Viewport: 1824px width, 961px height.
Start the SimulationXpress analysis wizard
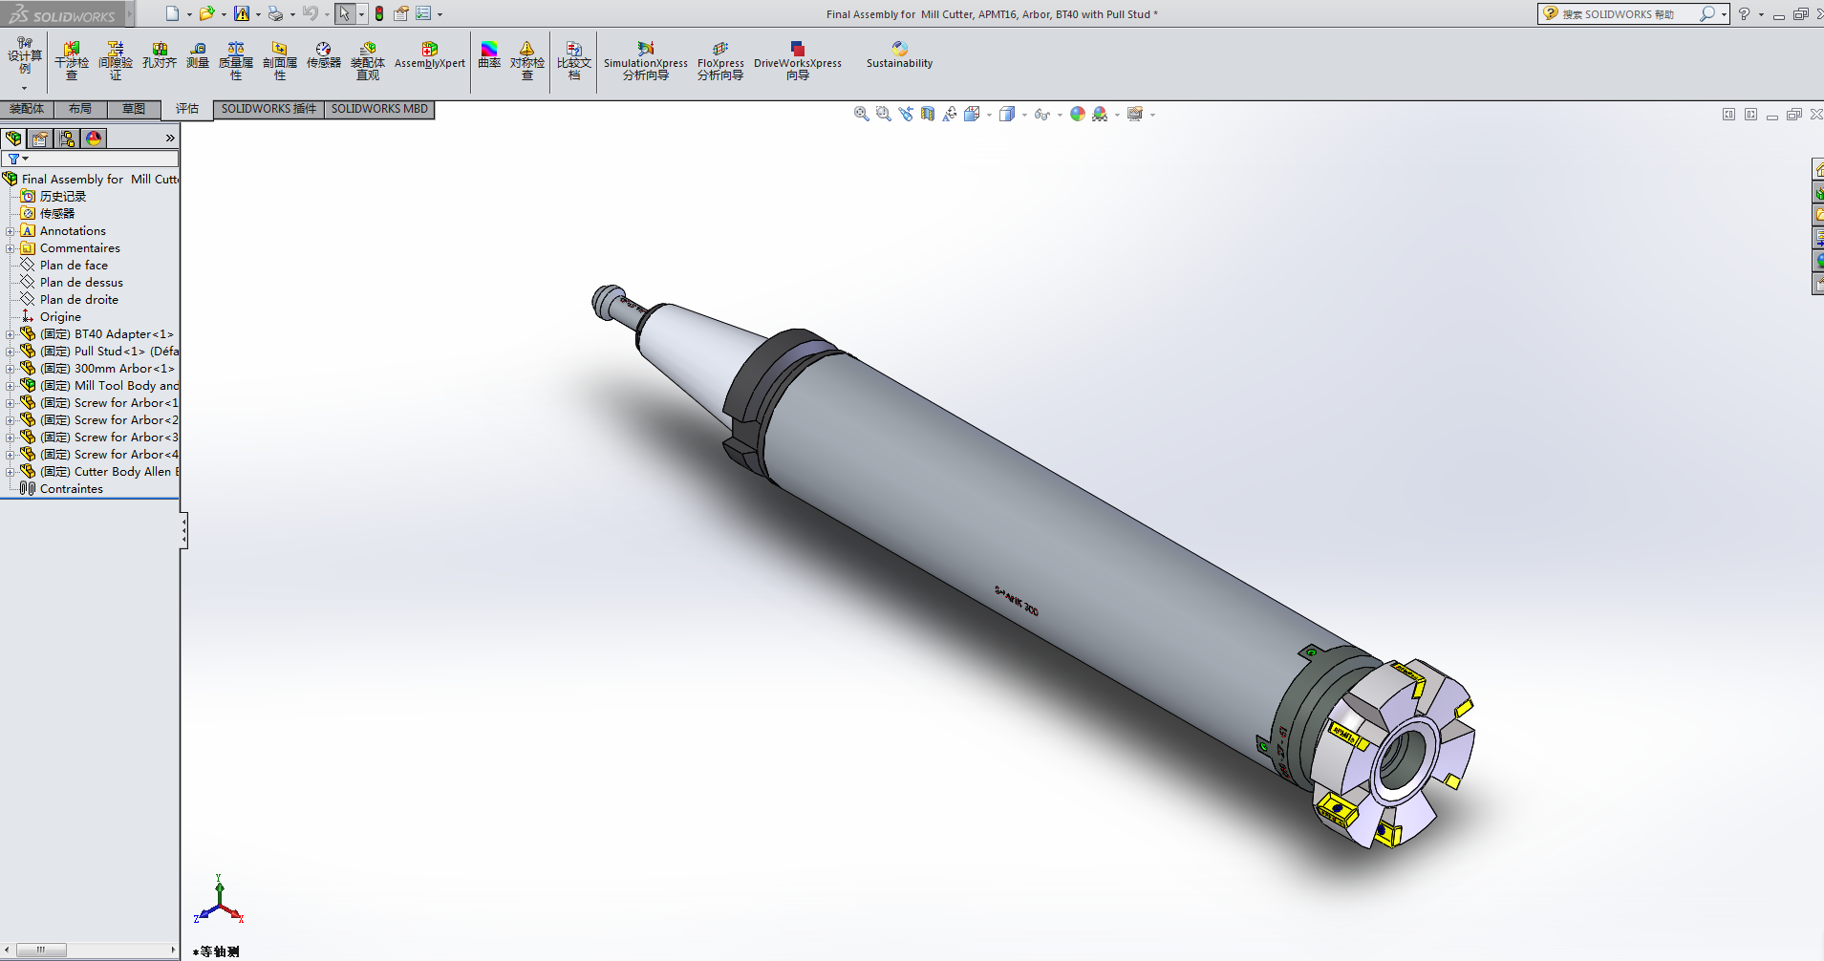pyautogui.click(x=645, y=60)
